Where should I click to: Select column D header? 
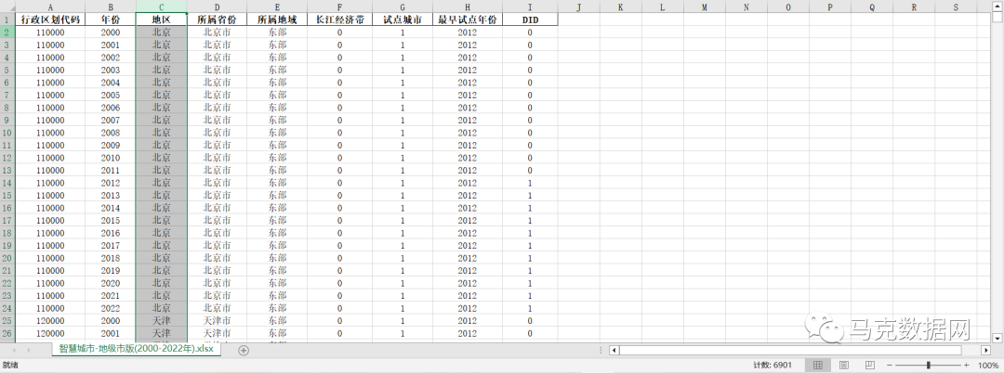click(x=217, y=7)
